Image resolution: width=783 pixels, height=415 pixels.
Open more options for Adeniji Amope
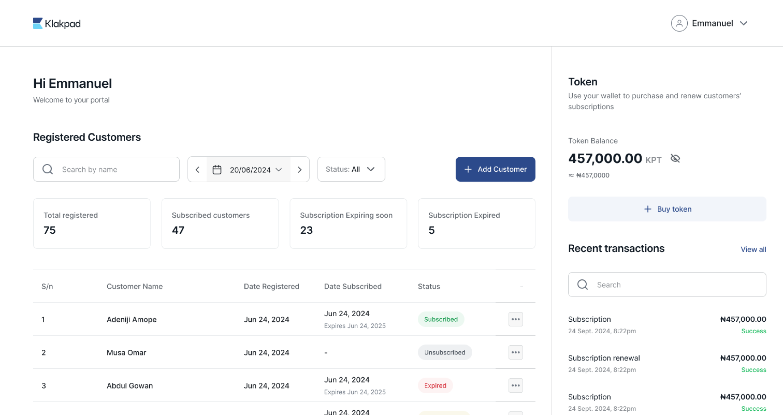516,319
